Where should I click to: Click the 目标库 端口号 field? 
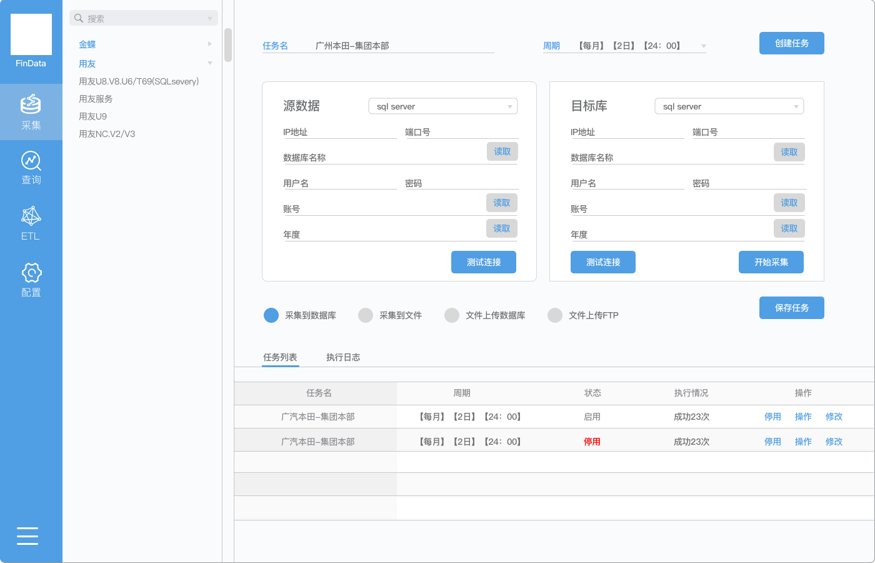pyautogui.click(x=749, y=132)
